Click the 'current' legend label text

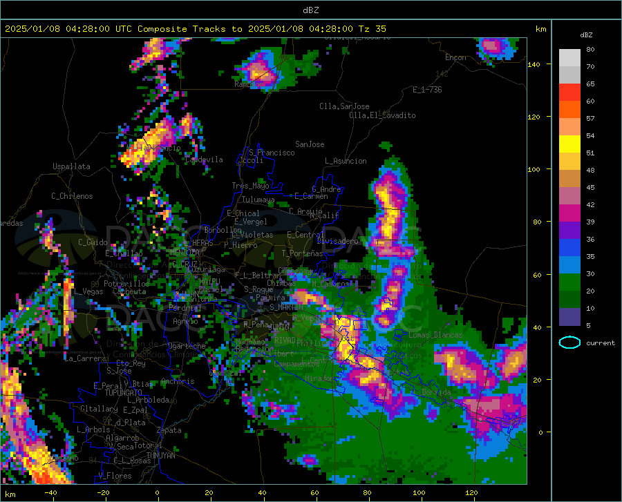tap(601, 342)
